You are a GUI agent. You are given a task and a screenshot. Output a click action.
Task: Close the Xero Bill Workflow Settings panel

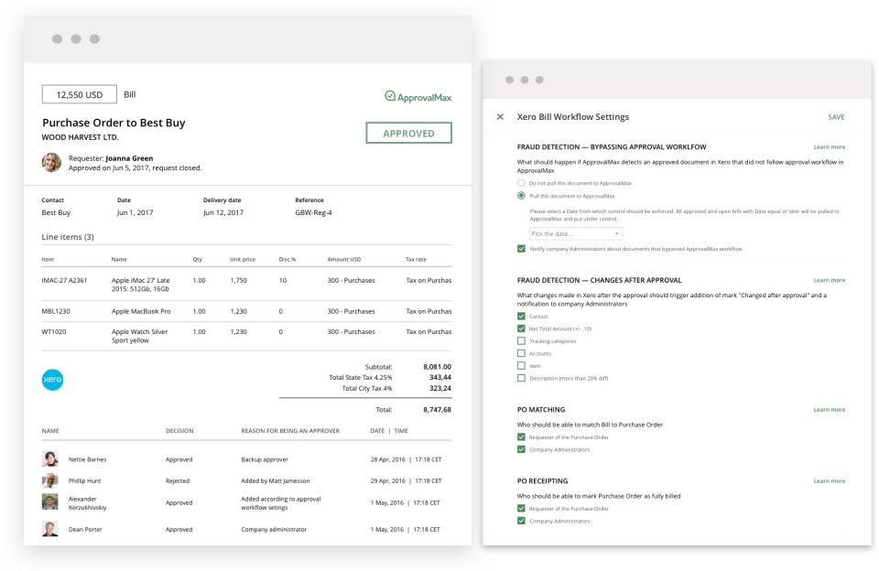coord(500,116)
